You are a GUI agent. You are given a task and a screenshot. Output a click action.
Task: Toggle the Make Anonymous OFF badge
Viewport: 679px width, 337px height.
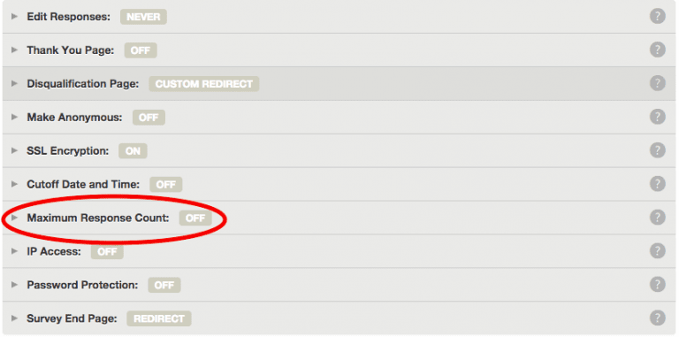pos(149,118)
